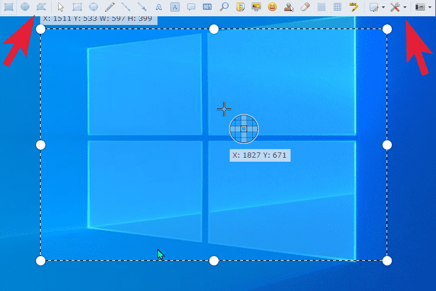Select the cursor stamp tool
This screenshot has height=291, width=436.
tap(288, 6)
